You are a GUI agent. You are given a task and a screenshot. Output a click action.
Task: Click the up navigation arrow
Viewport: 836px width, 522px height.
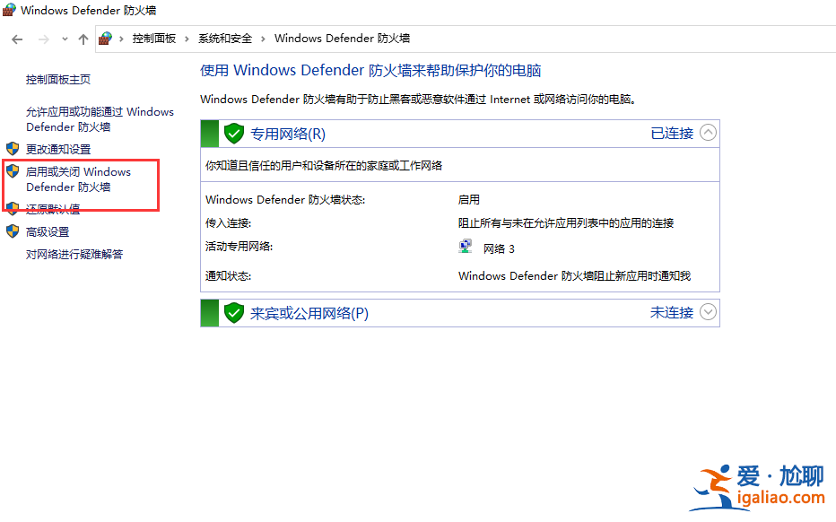(83, 39)
